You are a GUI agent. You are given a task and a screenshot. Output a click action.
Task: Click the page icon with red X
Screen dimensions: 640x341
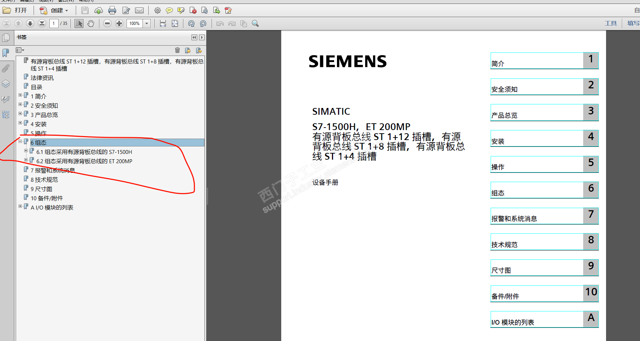(193, 10)
